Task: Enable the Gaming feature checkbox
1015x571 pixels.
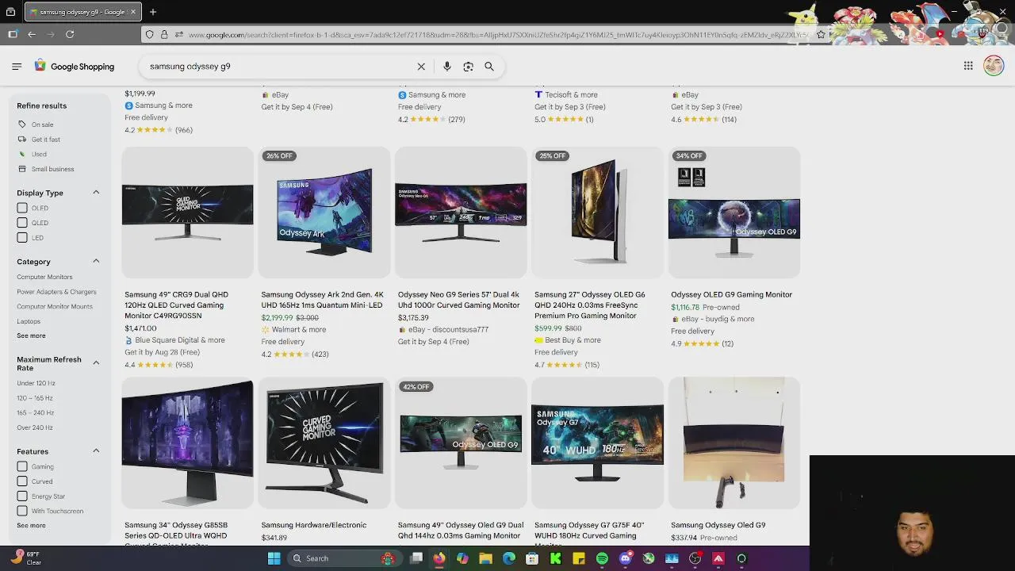Action: (22, 466)
